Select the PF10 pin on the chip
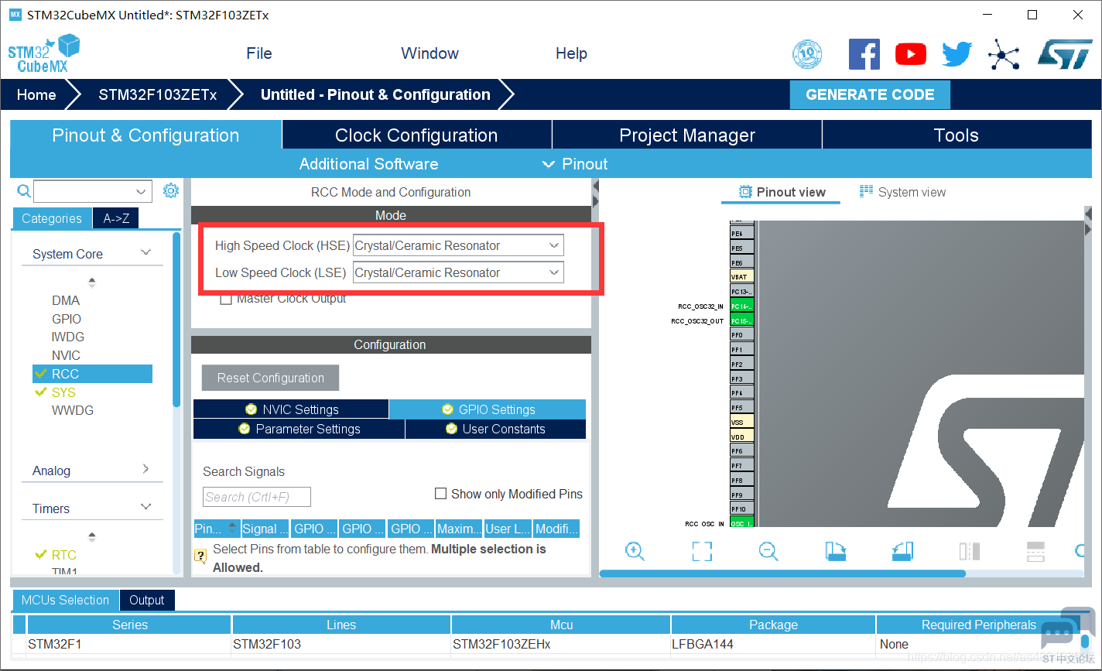 pyautogui.click(x=741, y=509)
